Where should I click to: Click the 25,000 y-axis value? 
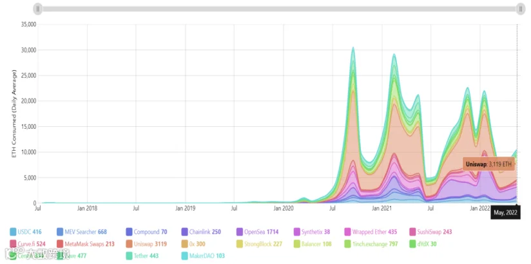(x=28, y=75)
